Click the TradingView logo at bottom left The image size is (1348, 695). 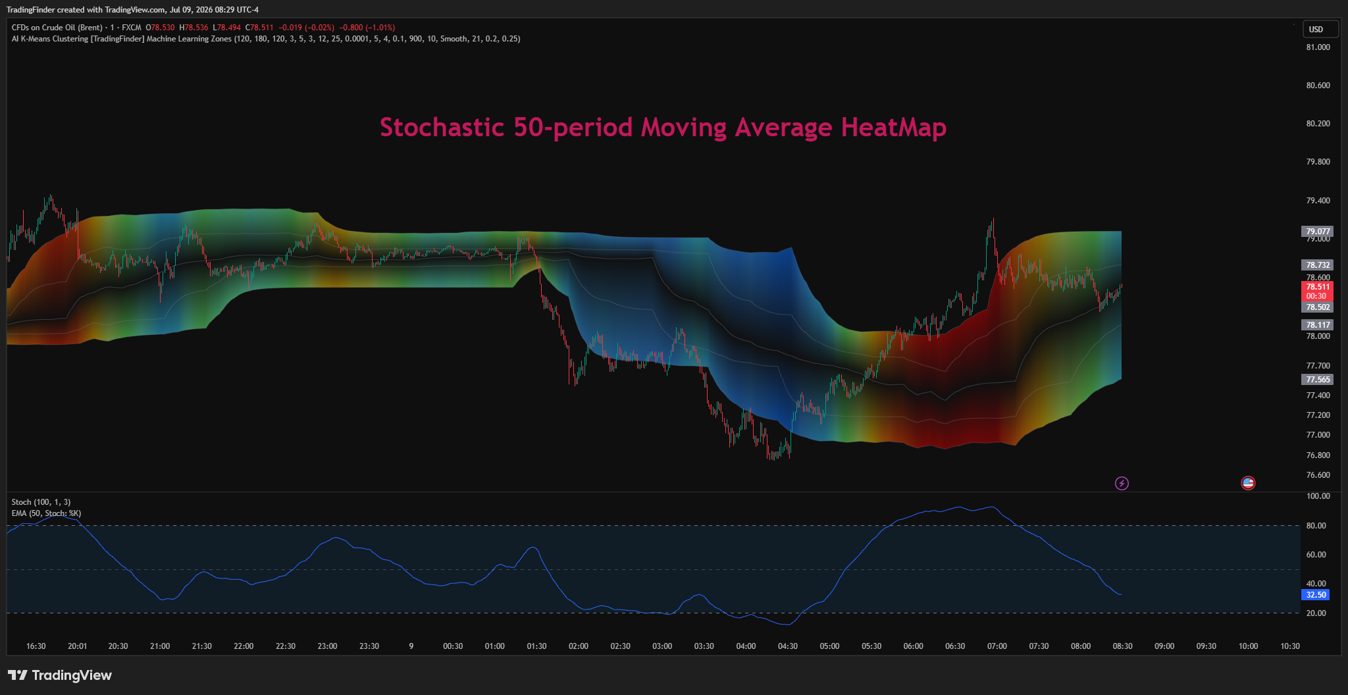(x=60, y=675)
